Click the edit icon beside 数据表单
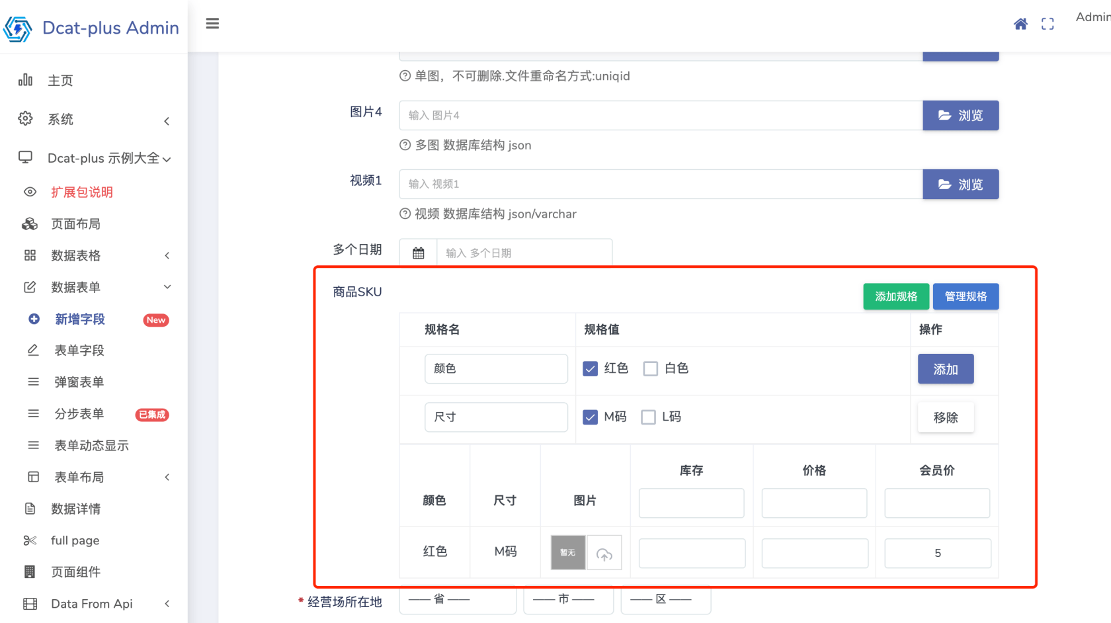1111x623 pixels. pyautogui.click(x=30, y=287)
